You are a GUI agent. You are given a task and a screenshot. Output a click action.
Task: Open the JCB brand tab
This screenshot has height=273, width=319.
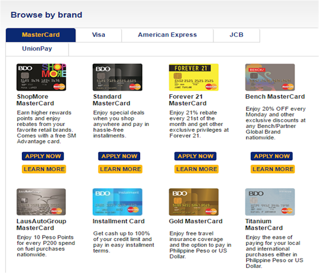[236, 35]
